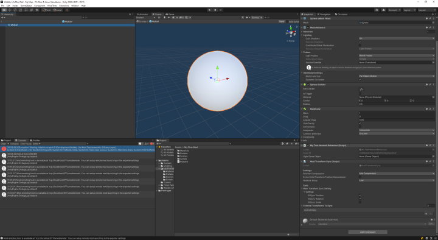438x240 pixels.
Task: Click the hierarchy create plus button
Action: tap(3, 17)
